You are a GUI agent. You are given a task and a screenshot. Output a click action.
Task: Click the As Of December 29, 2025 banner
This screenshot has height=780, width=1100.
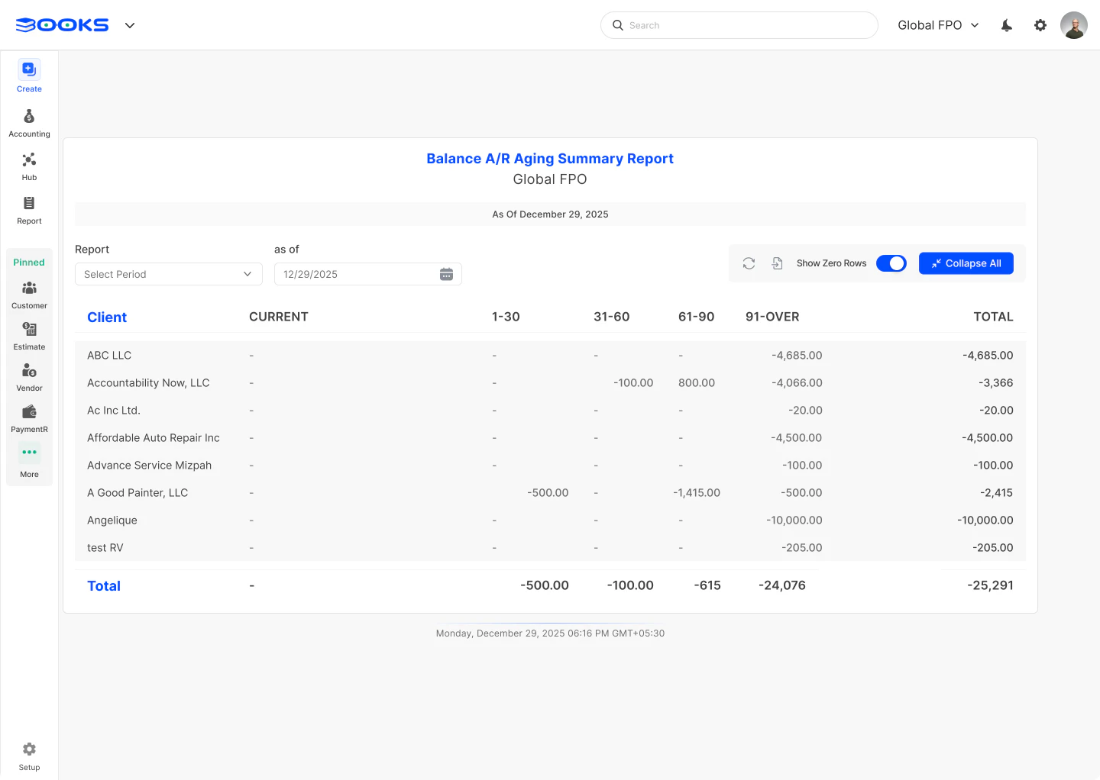(x=550, y=214)
